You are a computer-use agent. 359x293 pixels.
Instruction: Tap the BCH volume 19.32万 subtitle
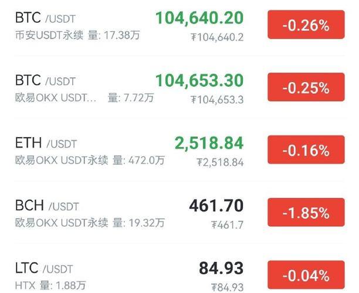138,223
